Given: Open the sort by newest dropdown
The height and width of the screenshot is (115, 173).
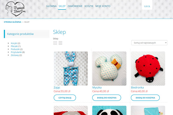Looking at the screenshot, I should click(149, 43).
